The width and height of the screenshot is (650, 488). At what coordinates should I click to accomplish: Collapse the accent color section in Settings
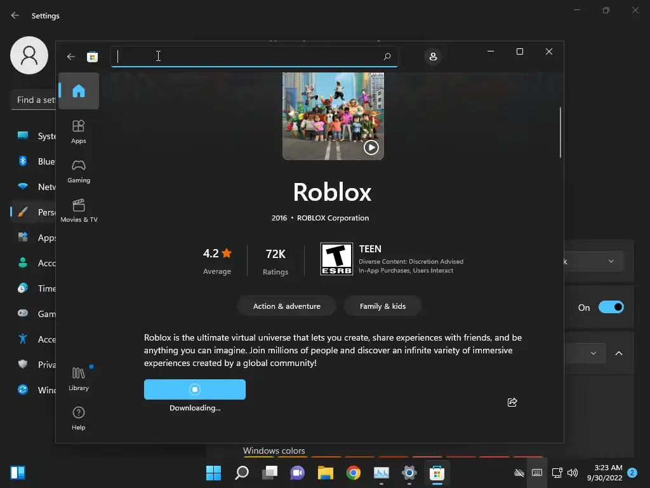click(618, 353)
